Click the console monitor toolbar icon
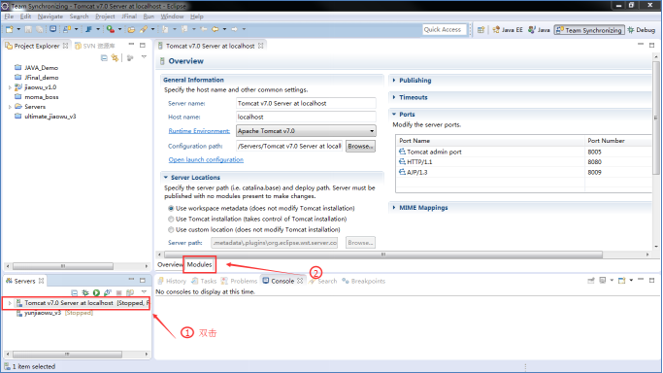 [52, 29]
